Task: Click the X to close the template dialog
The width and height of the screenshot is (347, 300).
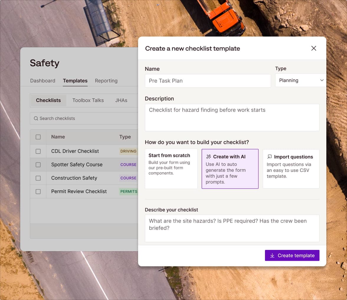Action: [x=314, y=48]
